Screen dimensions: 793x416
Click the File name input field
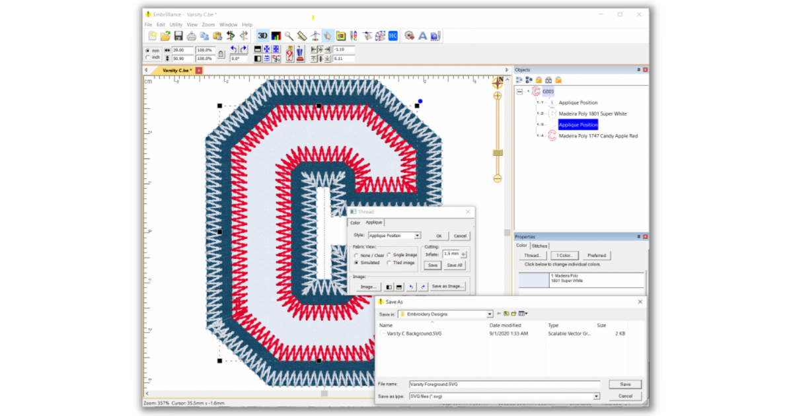point(504,384)
